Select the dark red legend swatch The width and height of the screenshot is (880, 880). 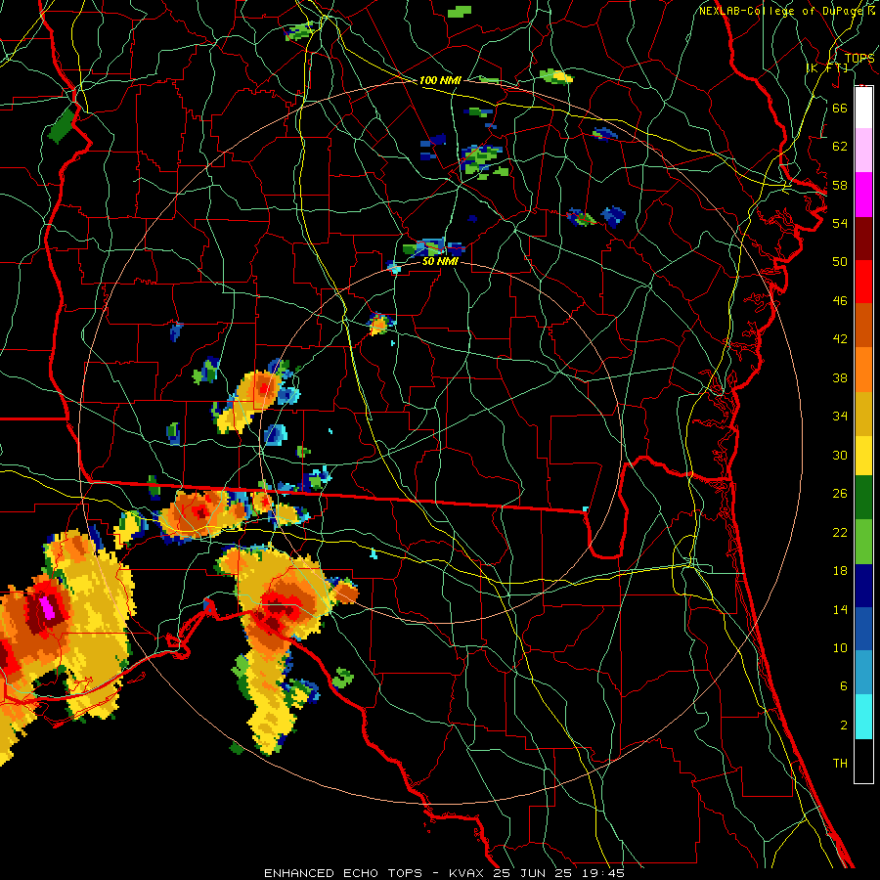click(x=863, y=239)
